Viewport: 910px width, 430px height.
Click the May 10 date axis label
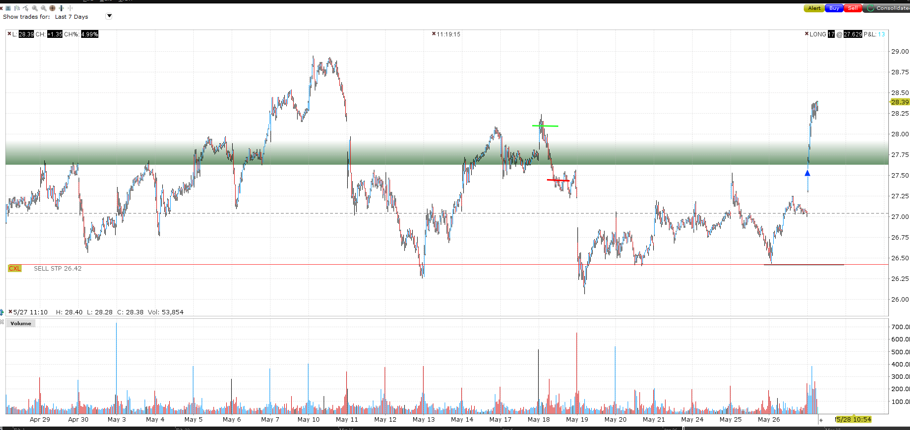308,419
